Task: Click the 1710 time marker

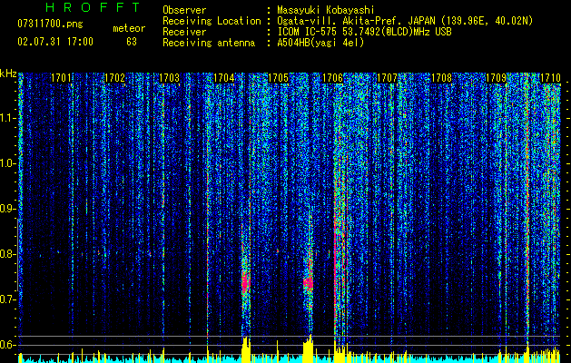Action: 550,78
